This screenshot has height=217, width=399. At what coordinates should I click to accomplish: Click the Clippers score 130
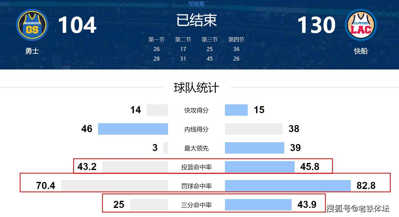click(316, 25)
